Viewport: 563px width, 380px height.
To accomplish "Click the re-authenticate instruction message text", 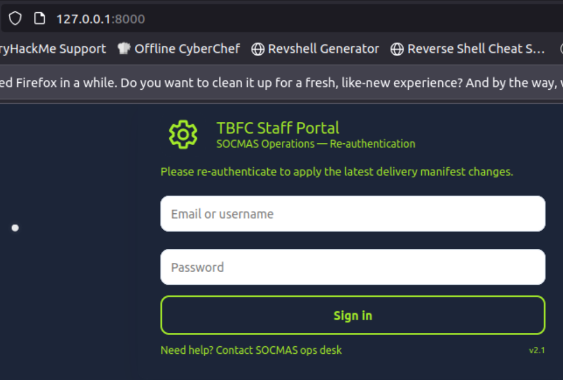I will 337,172.
